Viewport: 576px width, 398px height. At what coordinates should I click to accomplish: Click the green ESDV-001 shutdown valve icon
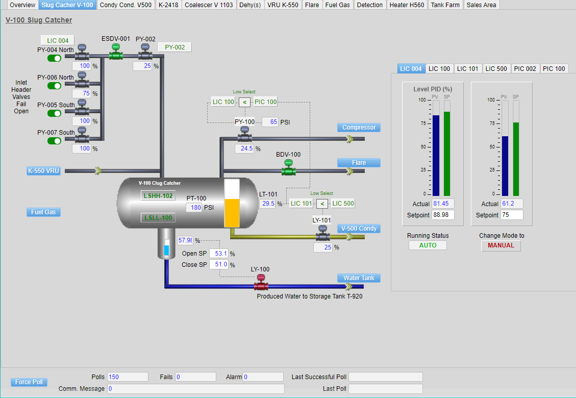[116, 53]
